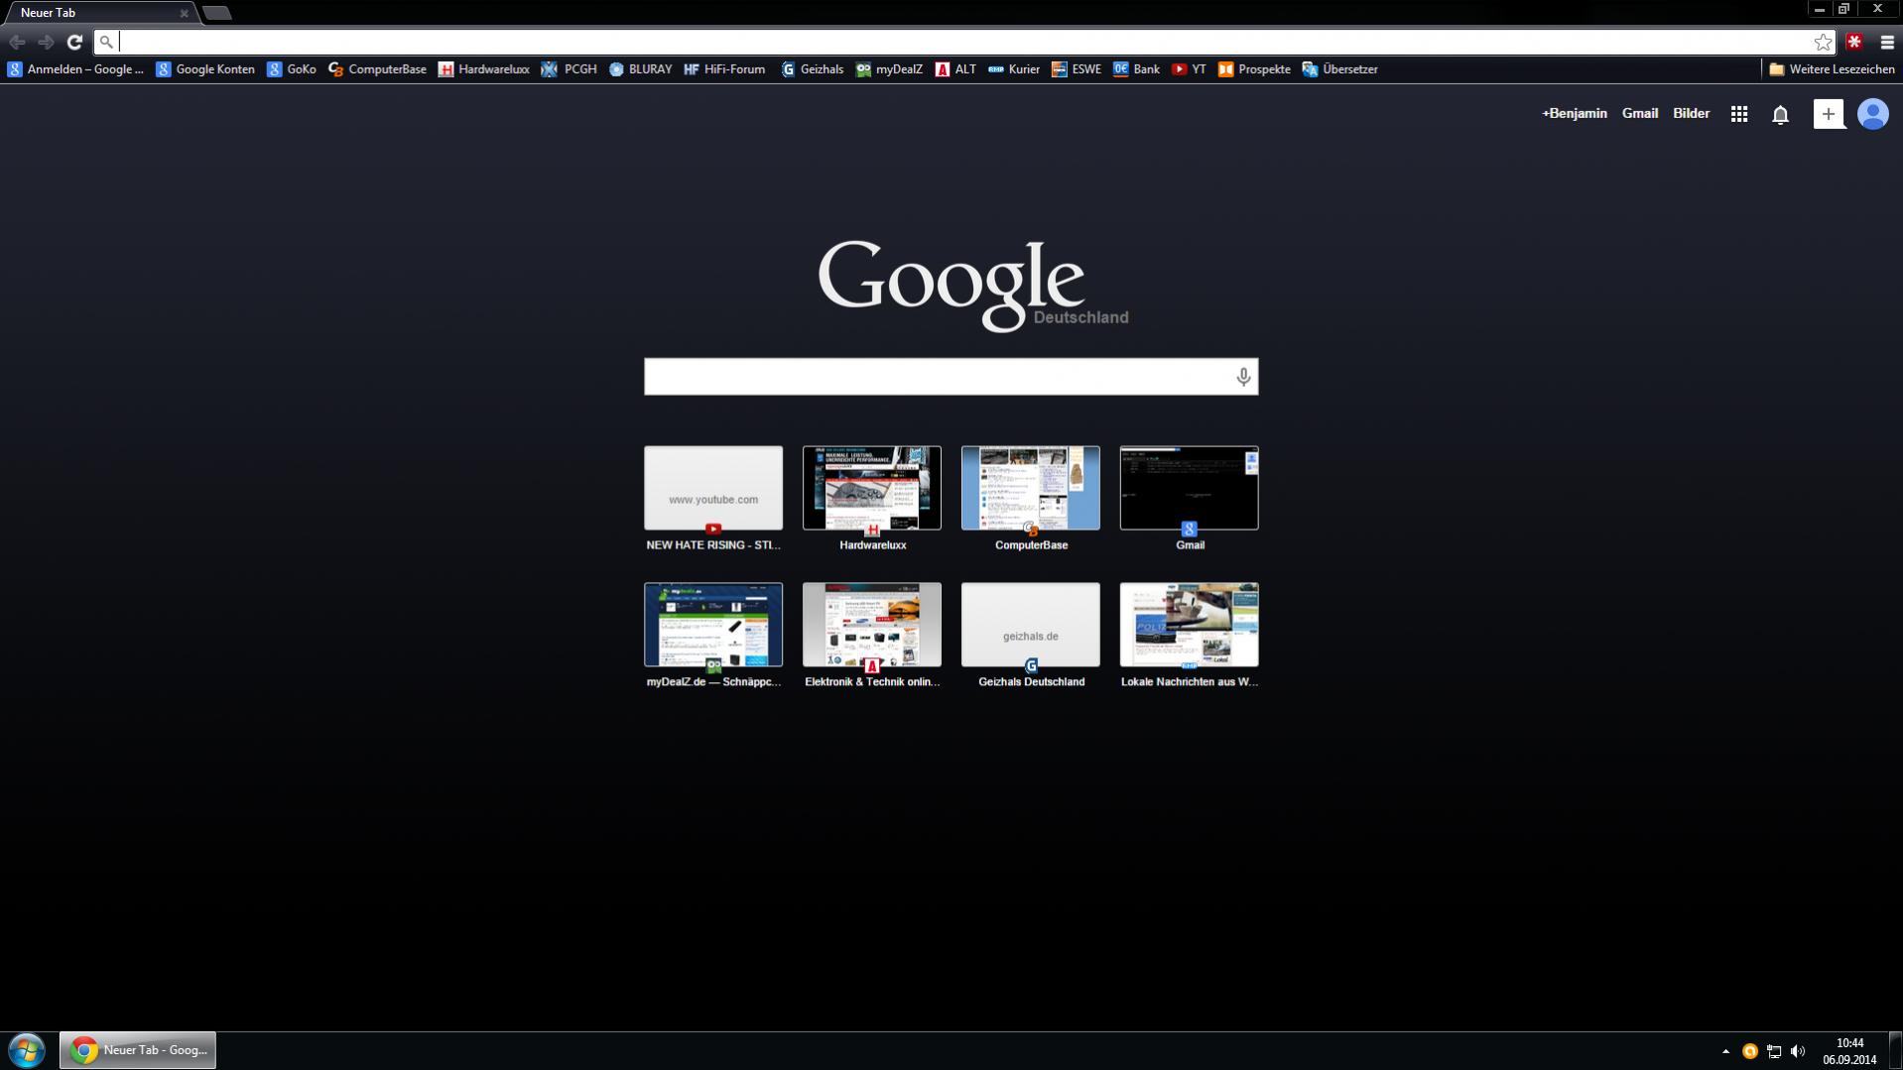Open the Elektronik & Technik thumbnail
The width and height of the screenshot is (1903, 1070).
(872, 636)
